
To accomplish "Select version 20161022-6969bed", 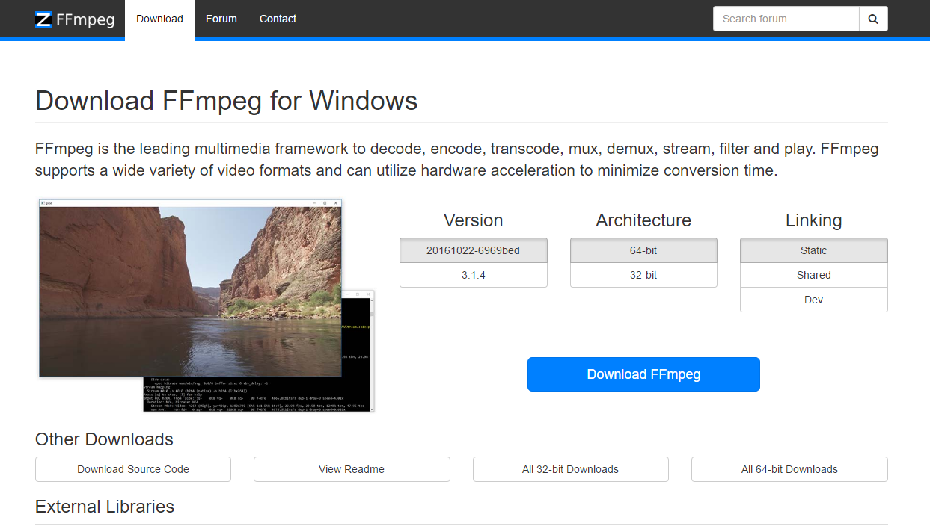I will [474, 250].
